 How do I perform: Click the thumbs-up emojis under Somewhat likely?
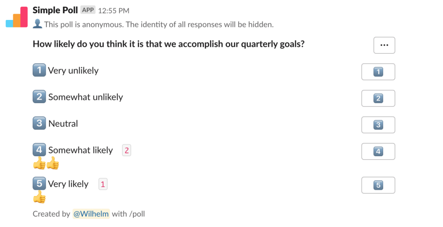tap(46, 164)
